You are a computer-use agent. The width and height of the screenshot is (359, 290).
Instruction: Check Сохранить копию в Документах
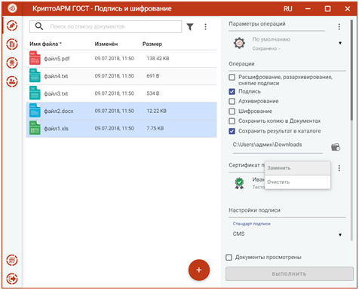[232, 121]
